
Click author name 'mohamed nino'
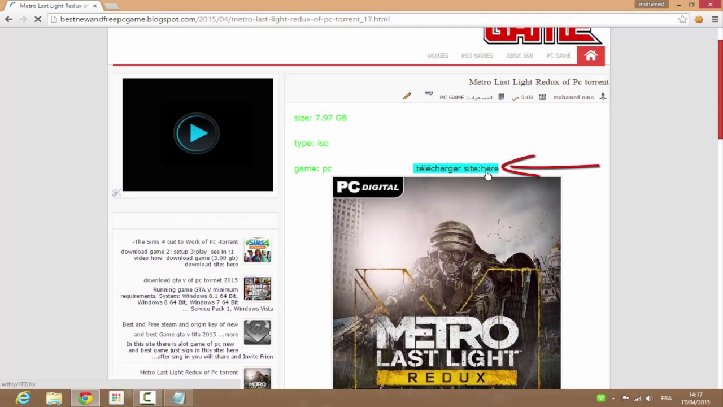pyautogui.click(x=573, y=97)
